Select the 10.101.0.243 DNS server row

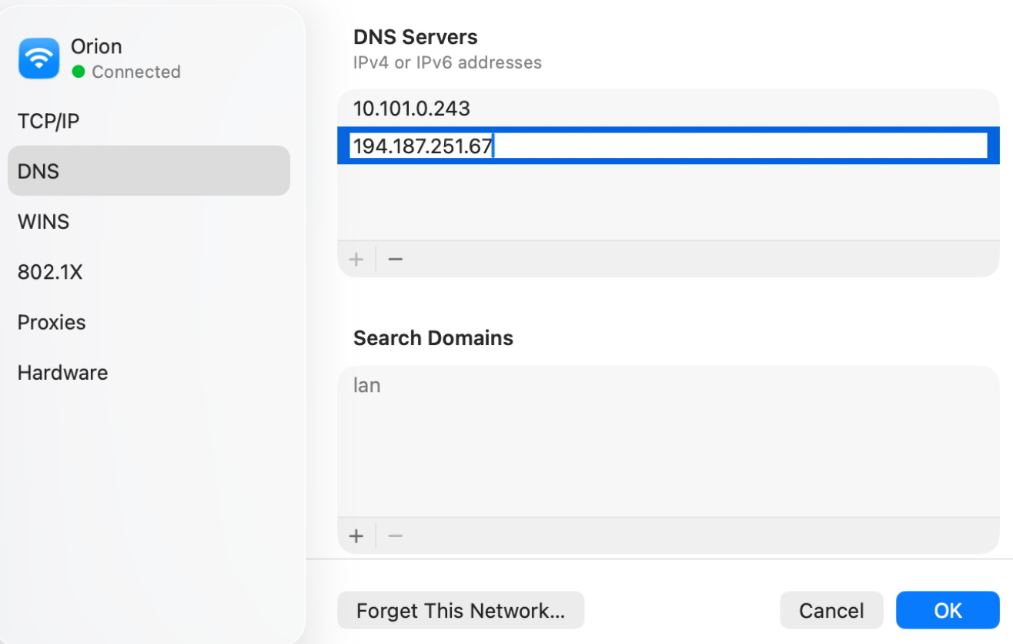point(668,109)
